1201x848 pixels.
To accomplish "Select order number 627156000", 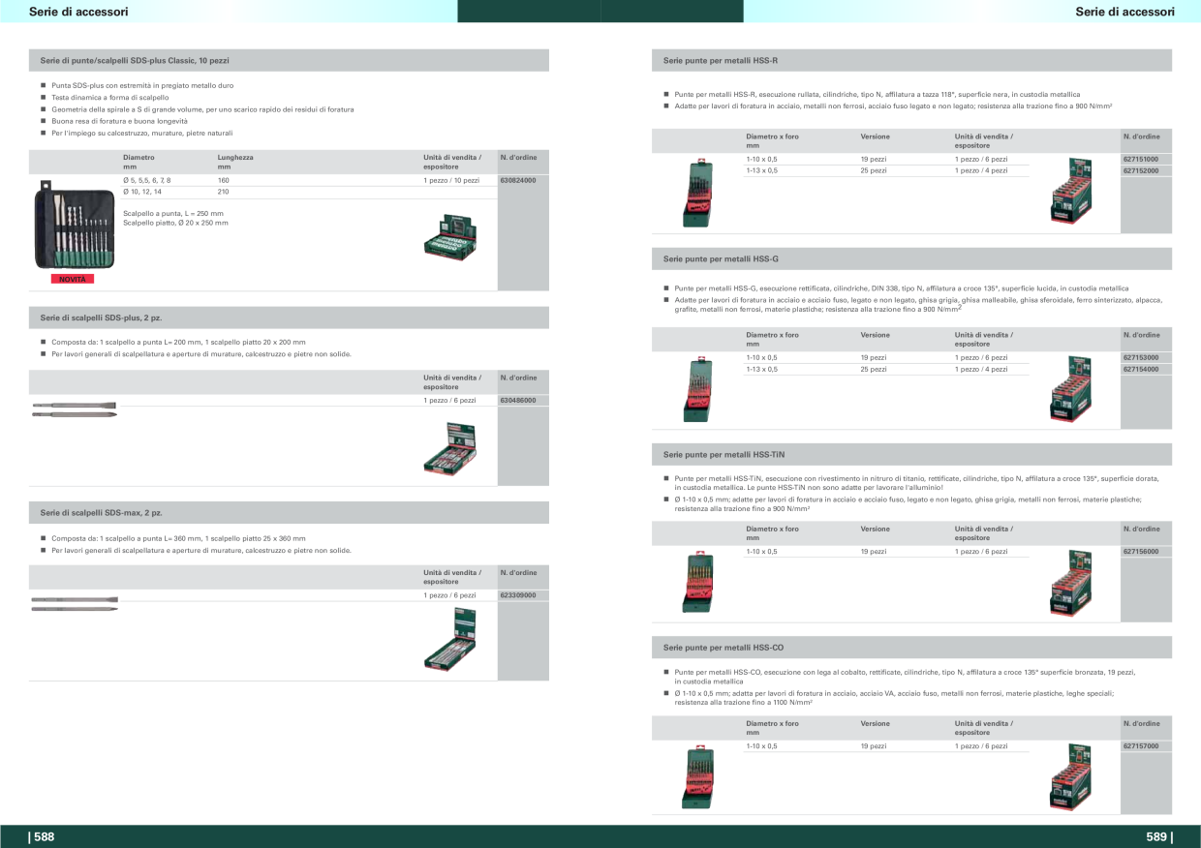I will click(x=1141, y=551).
